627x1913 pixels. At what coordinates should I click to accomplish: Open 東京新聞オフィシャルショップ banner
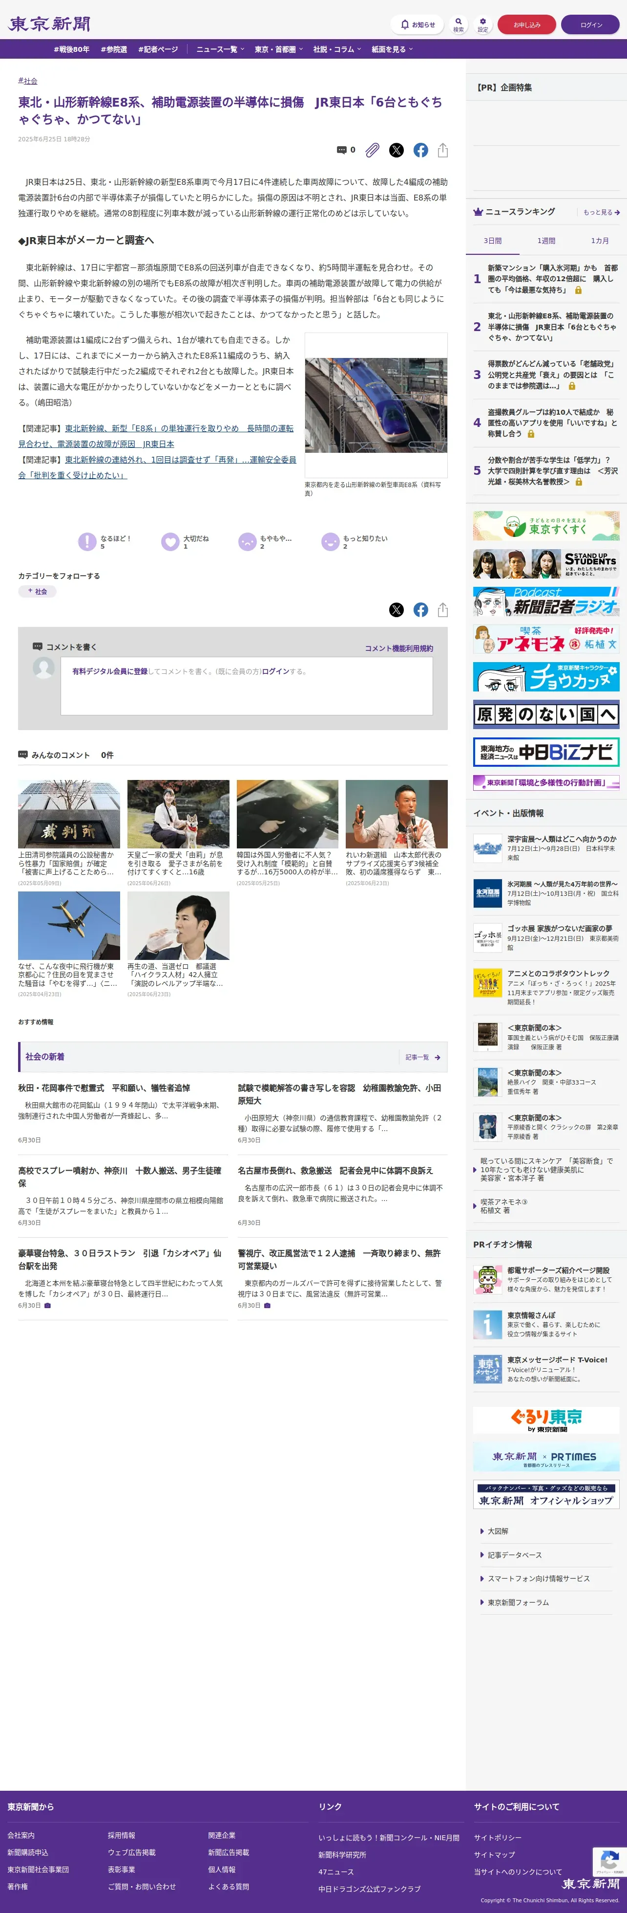pyautogui.click(x=546, y=1494)
